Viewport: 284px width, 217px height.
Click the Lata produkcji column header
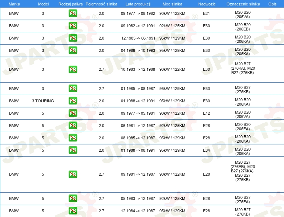coord(138,4)
